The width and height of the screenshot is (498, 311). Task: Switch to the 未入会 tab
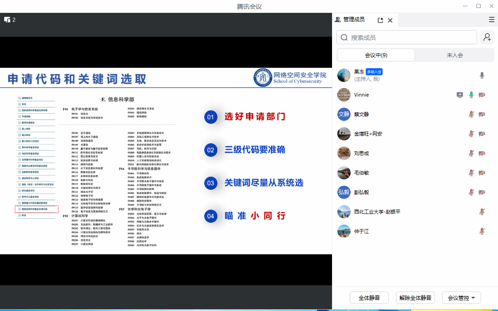455,55
